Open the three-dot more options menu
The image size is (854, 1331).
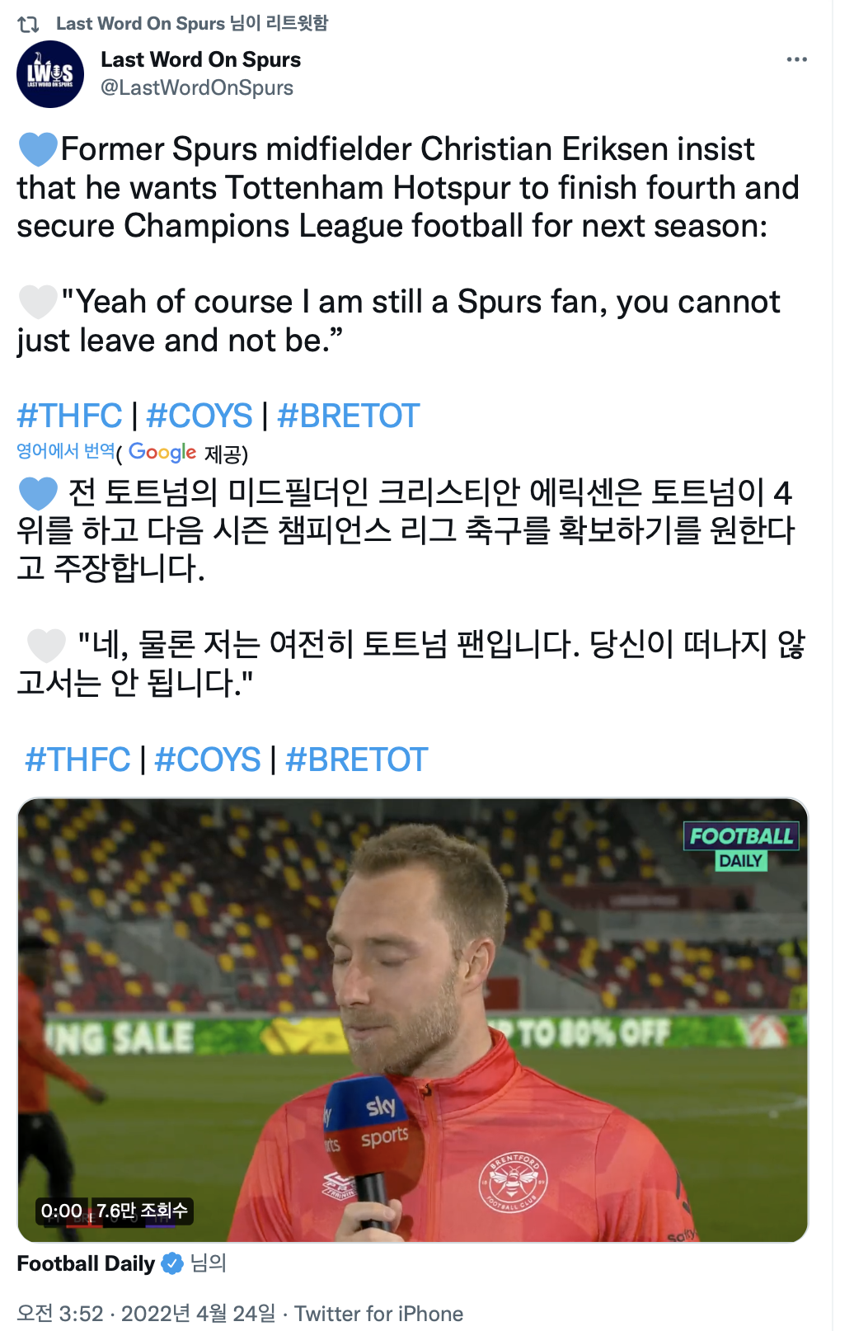pyautogui.click(x=796, y=59)
